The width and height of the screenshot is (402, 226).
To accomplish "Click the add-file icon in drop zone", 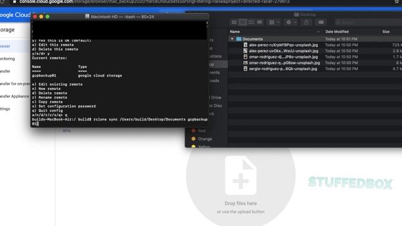I will coord(241,176).
